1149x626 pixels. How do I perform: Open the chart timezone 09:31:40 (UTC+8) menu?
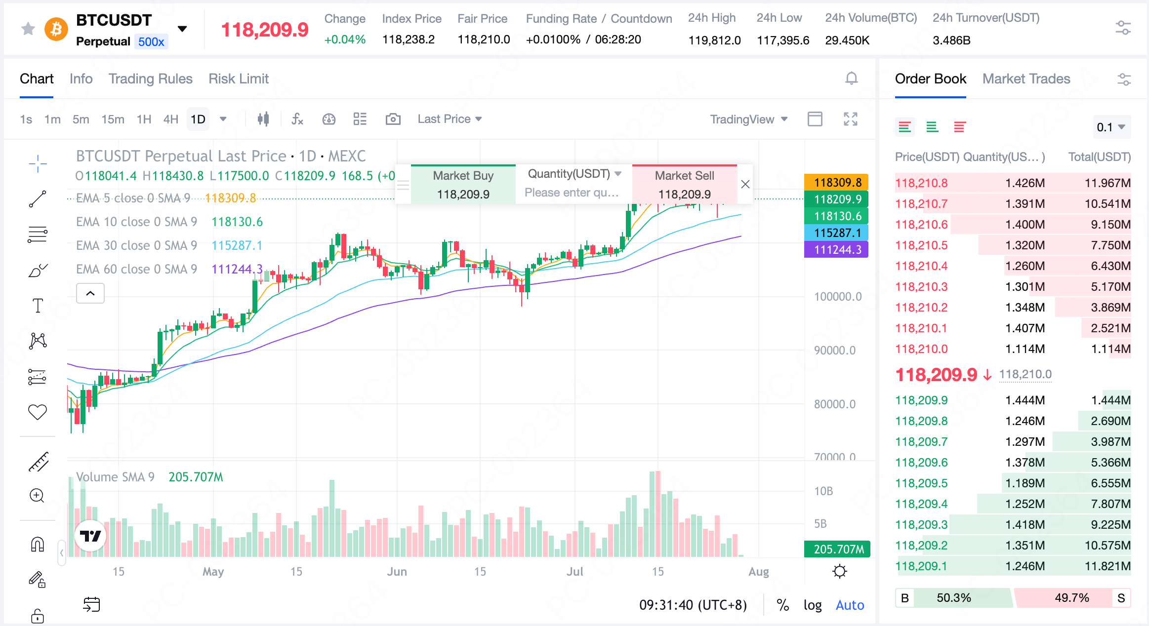tap(693, 605)
